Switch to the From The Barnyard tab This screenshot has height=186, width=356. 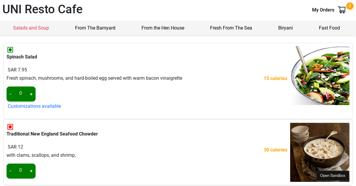tap(95, 28)
